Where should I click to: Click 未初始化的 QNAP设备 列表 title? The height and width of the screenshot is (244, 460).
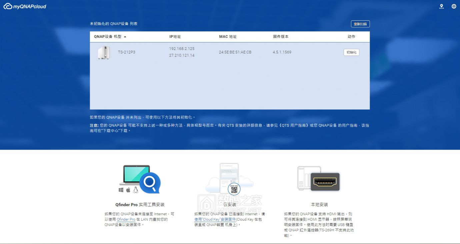pyautogui.click(x=114, y=24)
